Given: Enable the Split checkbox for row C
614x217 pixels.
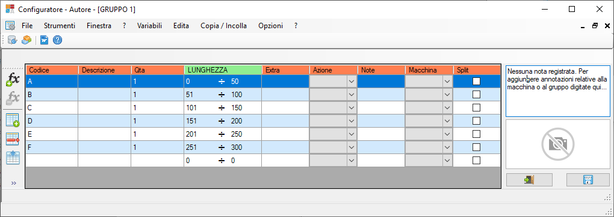Looking at the screenshot, I should tap(476, 108).
